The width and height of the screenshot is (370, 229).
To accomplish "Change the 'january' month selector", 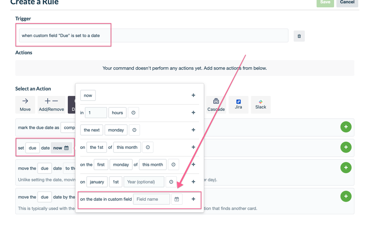I will (x=97, y=182).
